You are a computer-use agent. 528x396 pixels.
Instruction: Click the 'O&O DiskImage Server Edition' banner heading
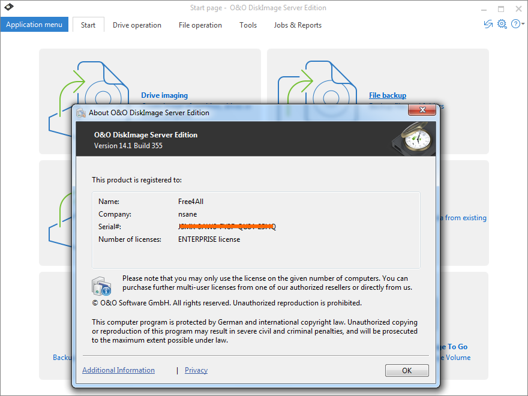click(x=146, y=135)
